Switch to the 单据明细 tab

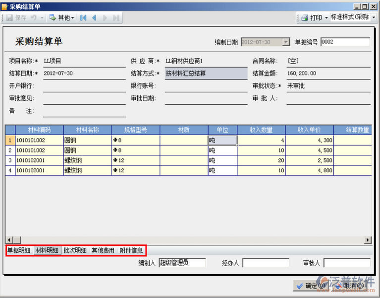pyautogui.click(x=19, y=250)
